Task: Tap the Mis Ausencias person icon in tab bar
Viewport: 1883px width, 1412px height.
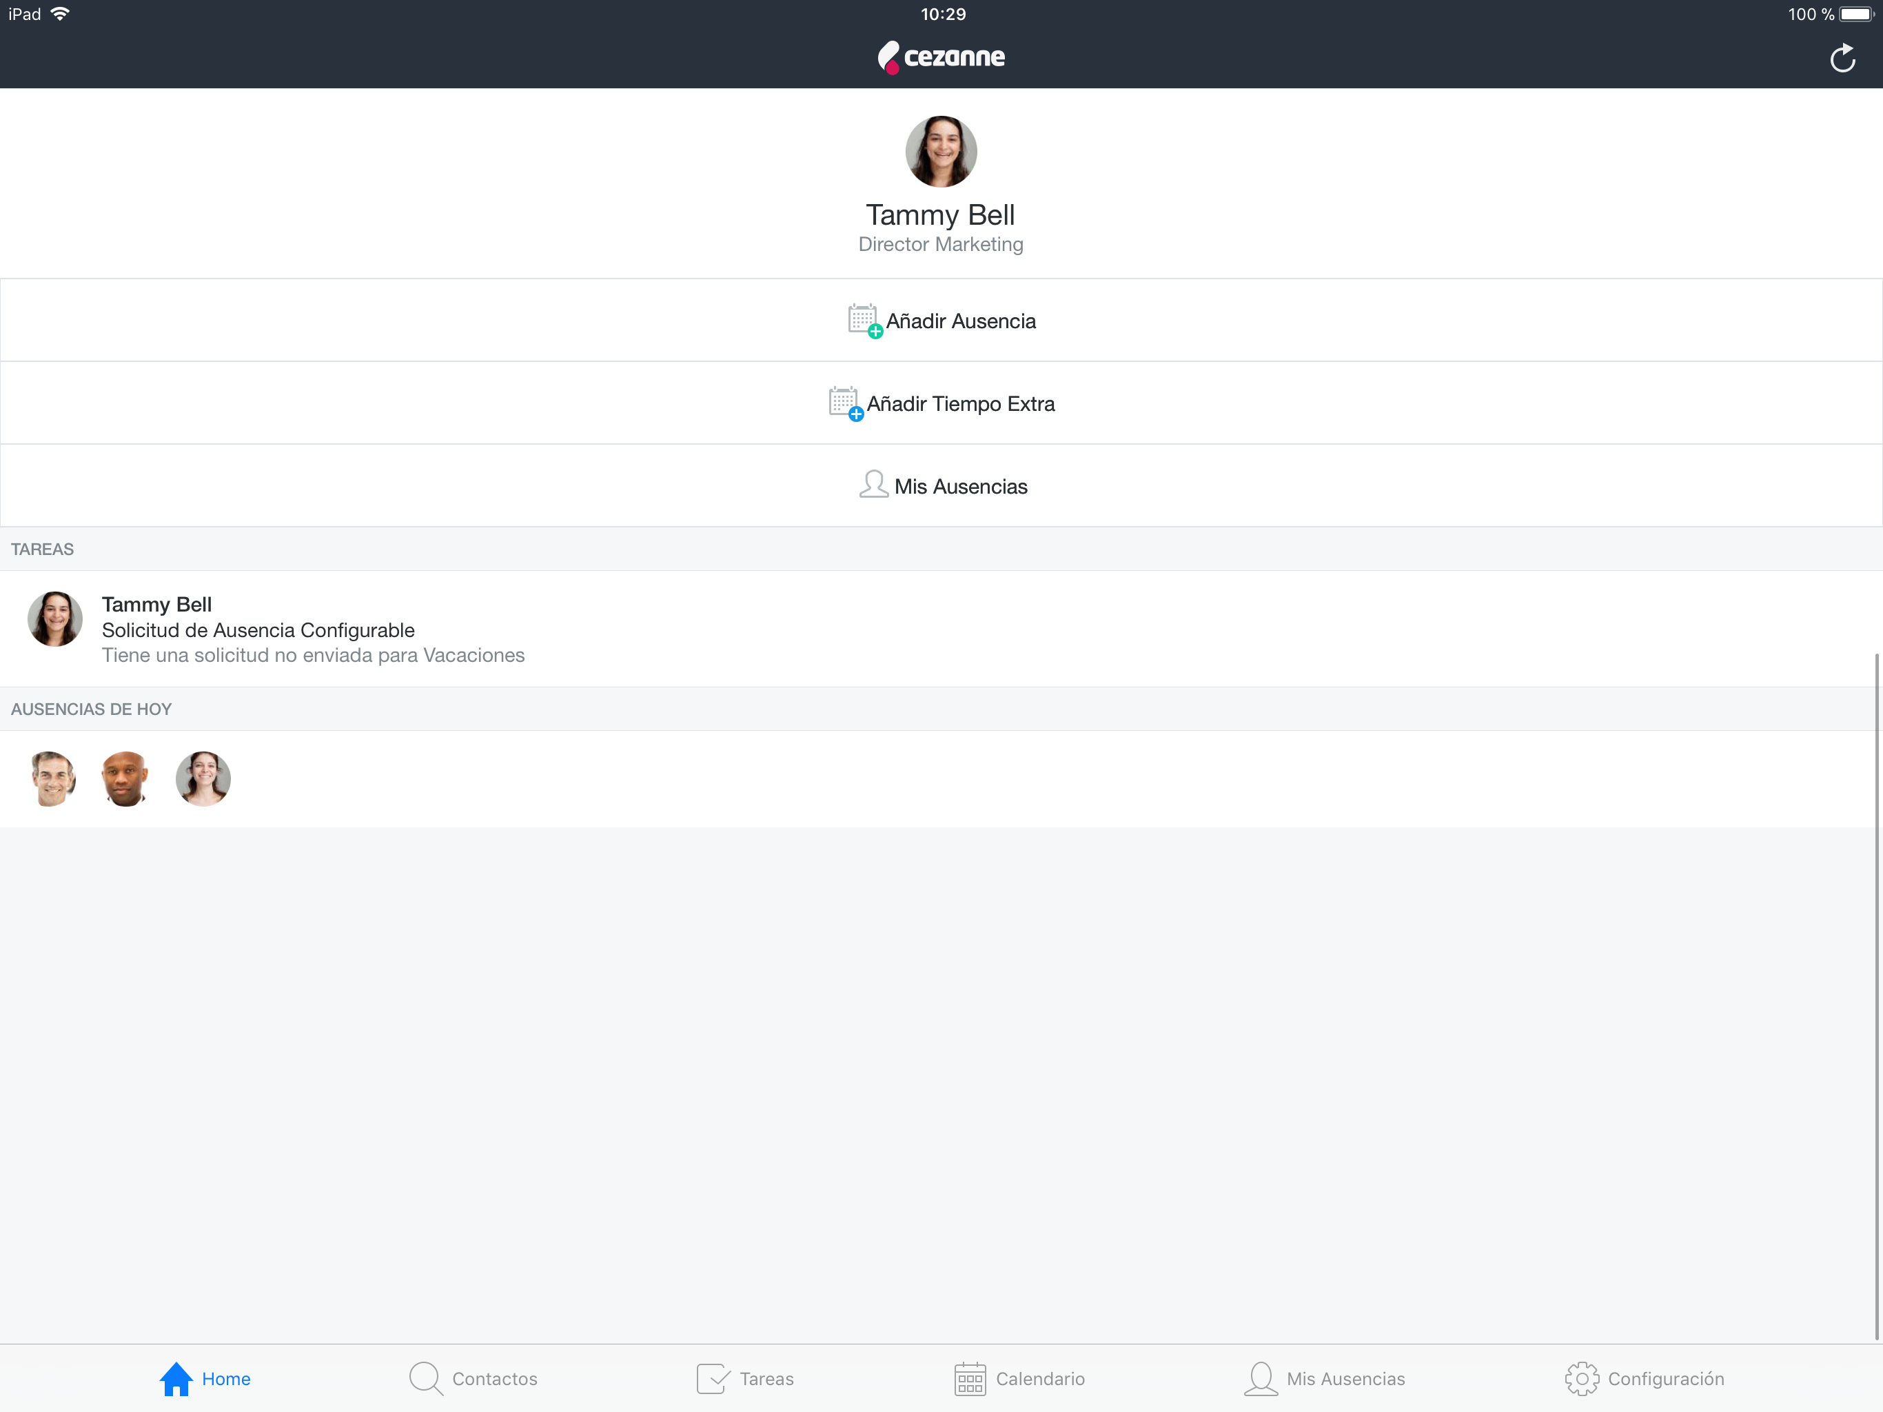Action: 1261,1379
